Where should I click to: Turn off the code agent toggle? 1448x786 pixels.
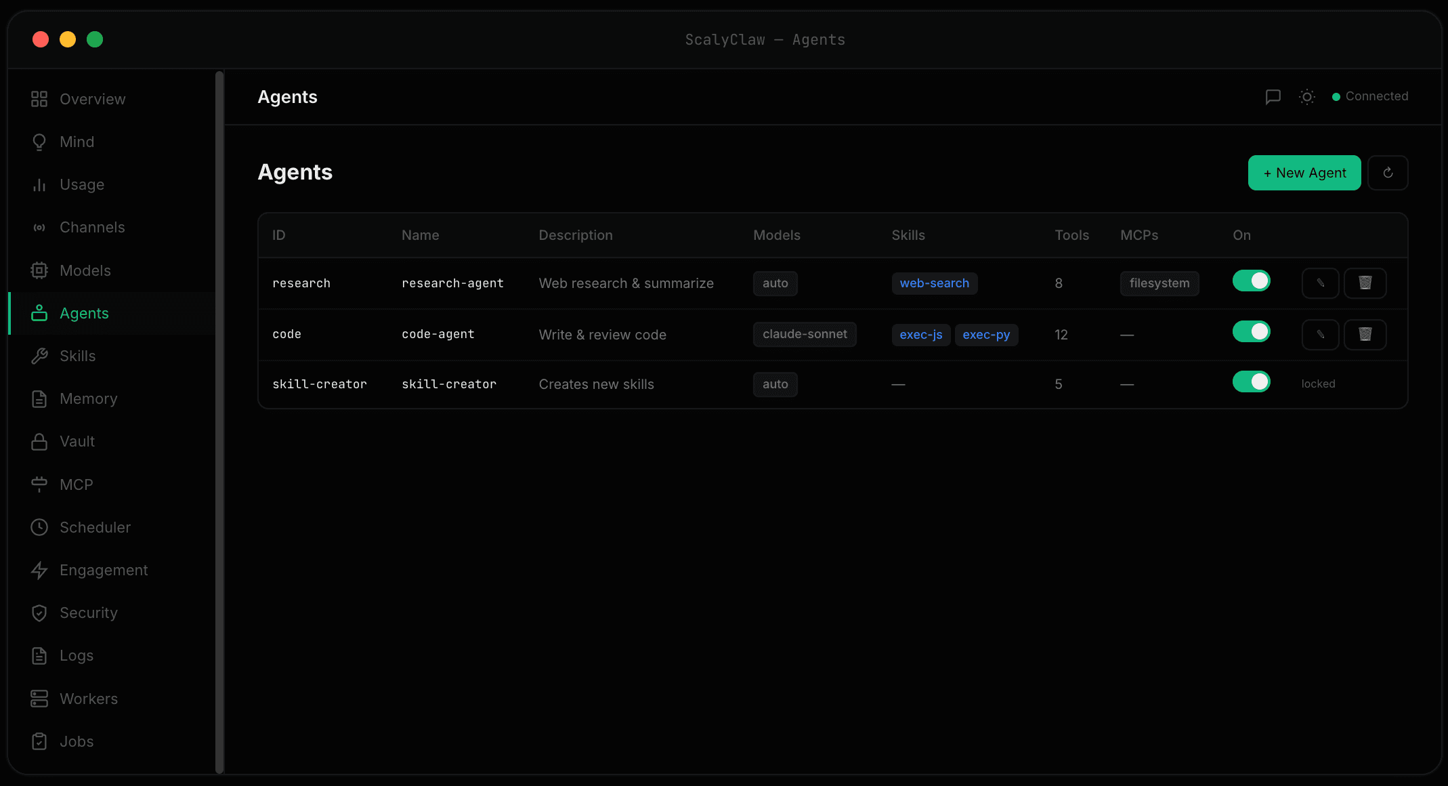tap(1251, 331)
